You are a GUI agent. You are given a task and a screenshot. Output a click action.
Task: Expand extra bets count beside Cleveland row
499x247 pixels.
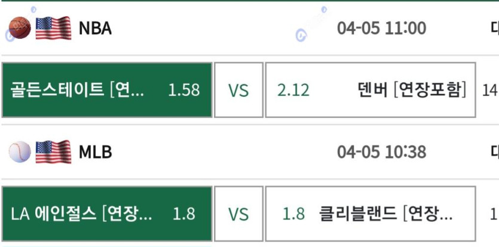coord(494,214)
